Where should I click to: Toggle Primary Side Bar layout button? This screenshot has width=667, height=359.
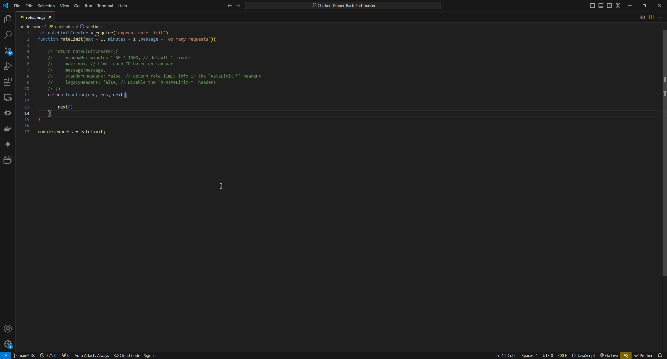592,5
